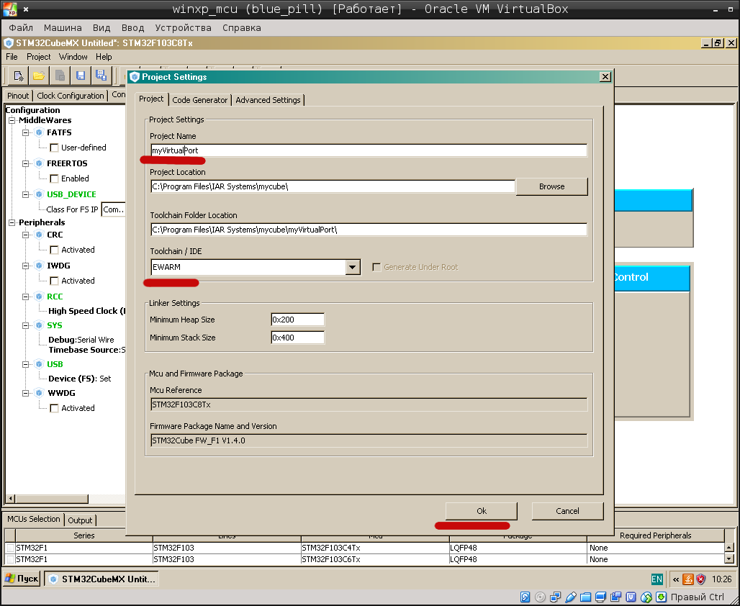Click the Save Project floppy icon
This screenshot has height=606, width=740.
[x=81, y=76]
